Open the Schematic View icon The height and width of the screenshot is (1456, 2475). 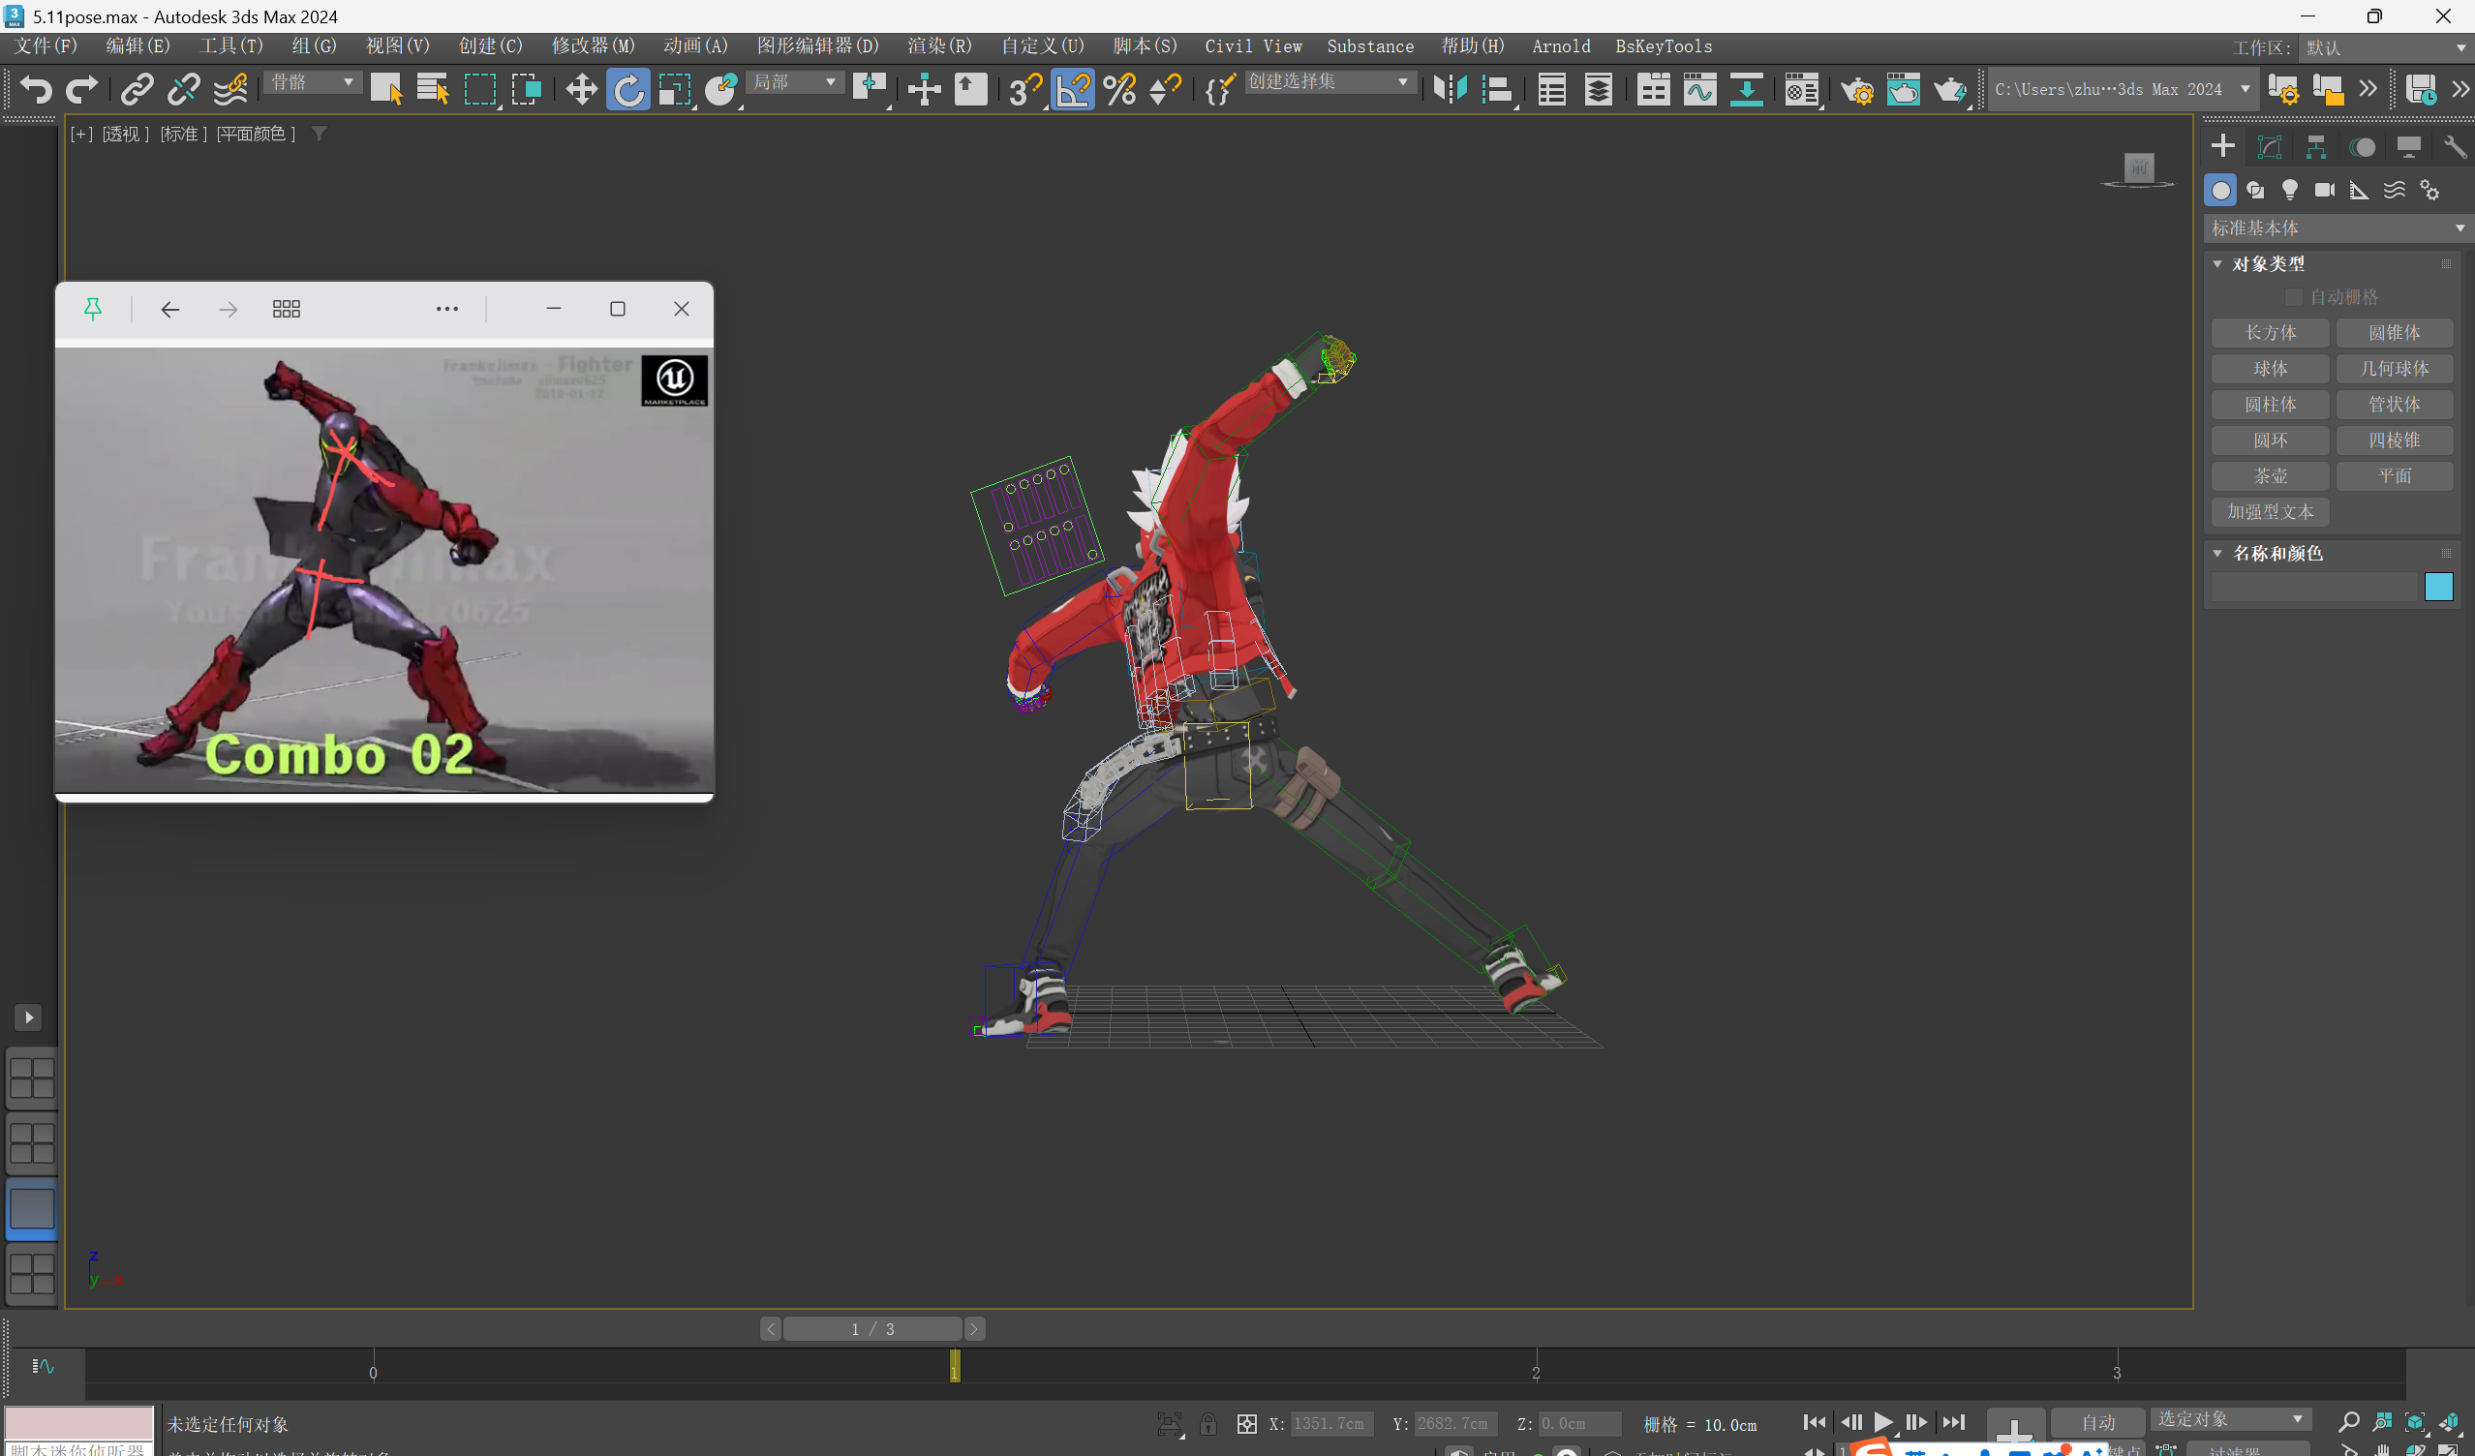(x=1746, y=89)
